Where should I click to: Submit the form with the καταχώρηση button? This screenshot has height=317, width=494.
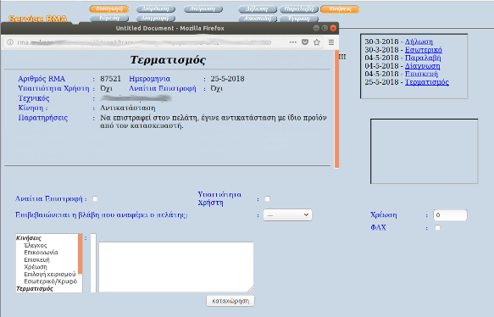(x=230, y=301)
